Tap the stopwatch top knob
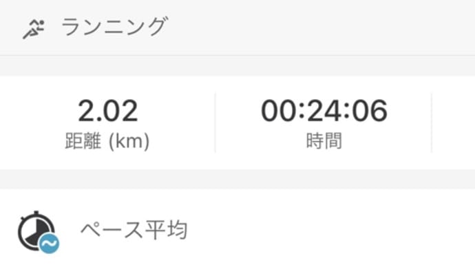The height and width of the screenshot is (267, 475). tap(36, 213)
